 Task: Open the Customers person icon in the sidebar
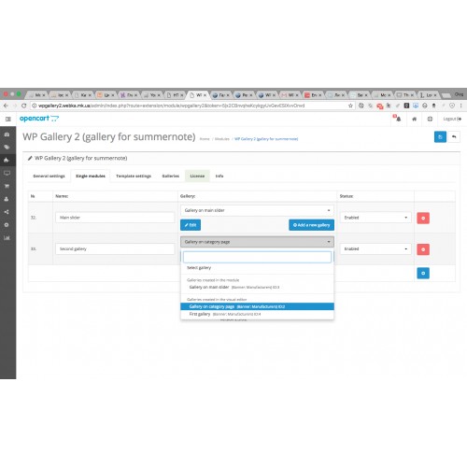(7, 199)
